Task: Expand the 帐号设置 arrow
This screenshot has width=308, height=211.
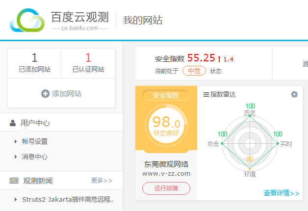Action: (16, 141)
